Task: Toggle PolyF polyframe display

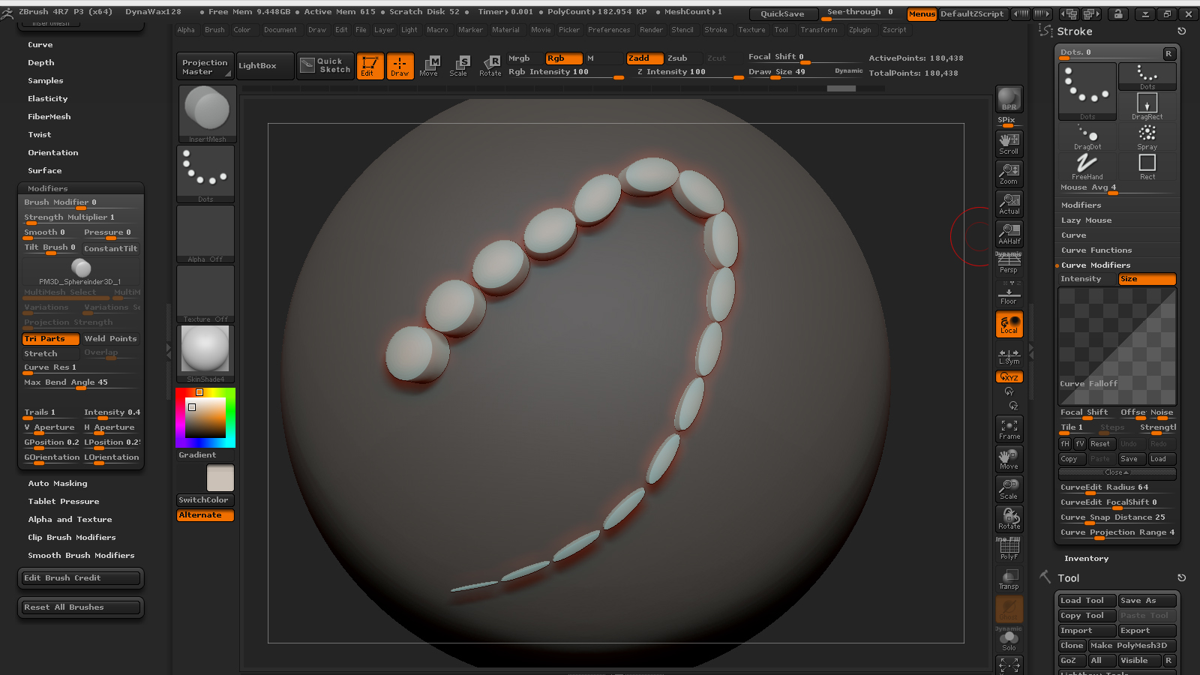Action: pyautogui.click(x=1009, y=549)
